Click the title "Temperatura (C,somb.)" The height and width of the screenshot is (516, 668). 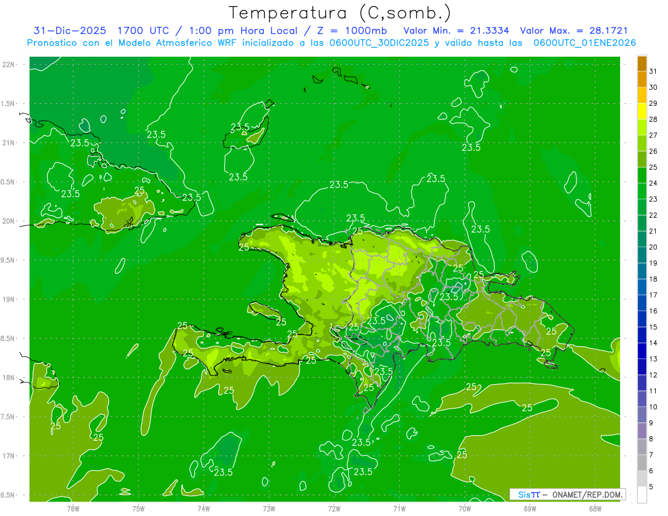[340, 13]
